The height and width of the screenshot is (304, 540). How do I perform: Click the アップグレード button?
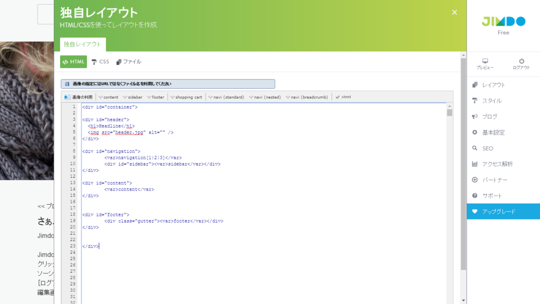(x=504, y=211)
